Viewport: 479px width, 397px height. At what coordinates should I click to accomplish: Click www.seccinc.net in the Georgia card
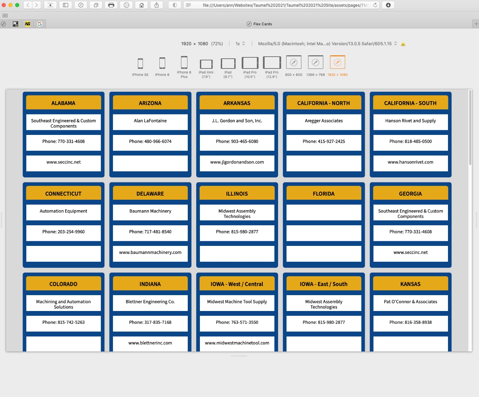[x=411, y=253]
